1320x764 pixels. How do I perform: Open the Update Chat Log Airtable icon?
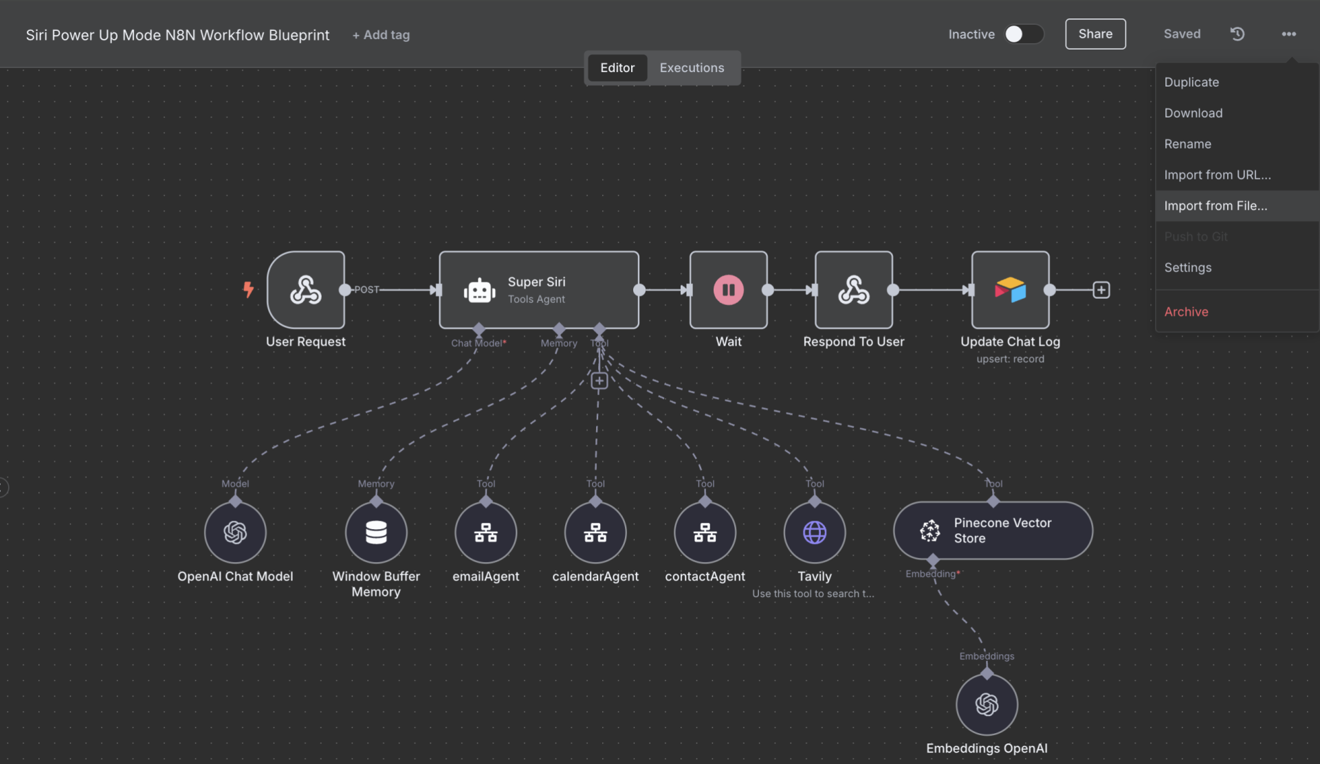pyautogui.click(x=1010, y=290)
